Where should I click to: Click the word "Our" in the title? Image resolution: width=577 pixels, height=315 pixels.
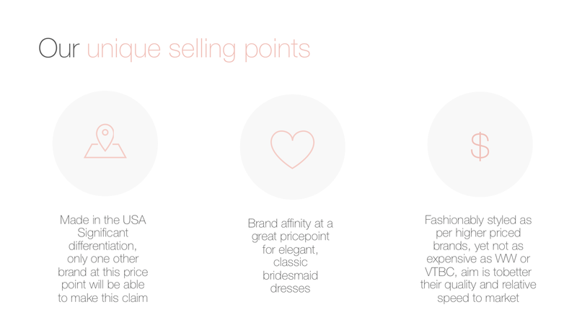click(x=59, y=49)
